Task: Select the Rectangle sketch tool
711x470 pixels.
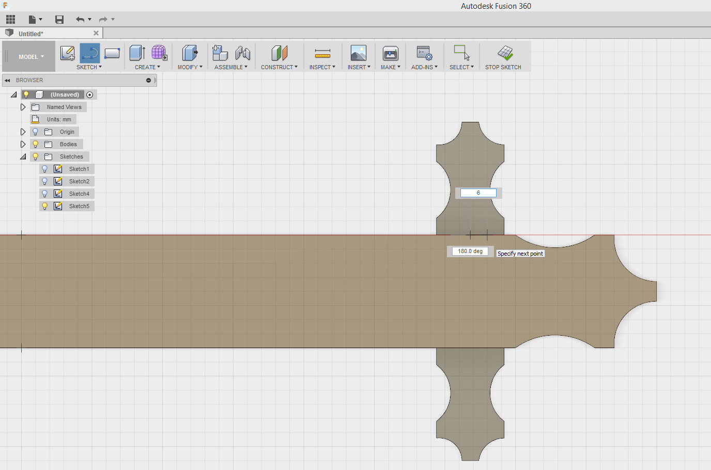Action: pos(112,53)
